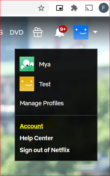Open the Chrome extensions puzzle icon
The image size is (110, 176).
point(74,8)
